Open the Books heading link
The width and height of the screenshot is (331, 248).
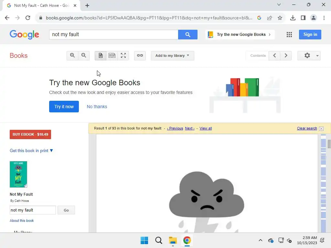[x=18, y=56]
